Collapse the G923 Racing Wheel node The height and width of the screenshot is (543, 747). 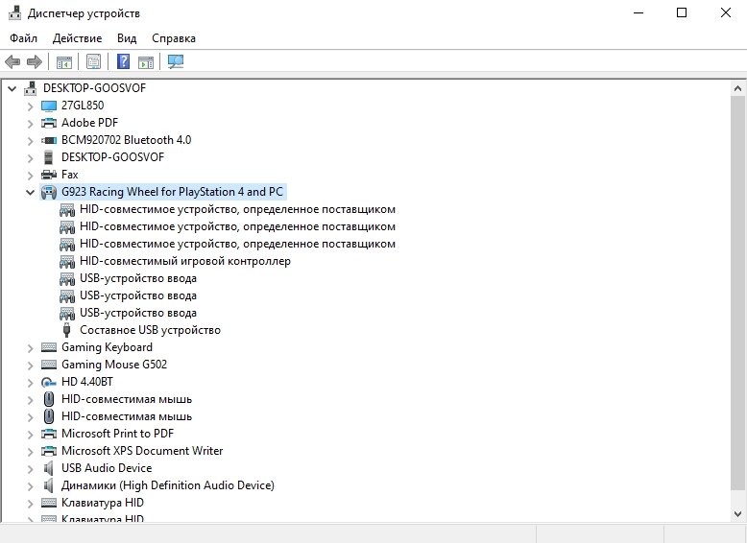point(30,192)
